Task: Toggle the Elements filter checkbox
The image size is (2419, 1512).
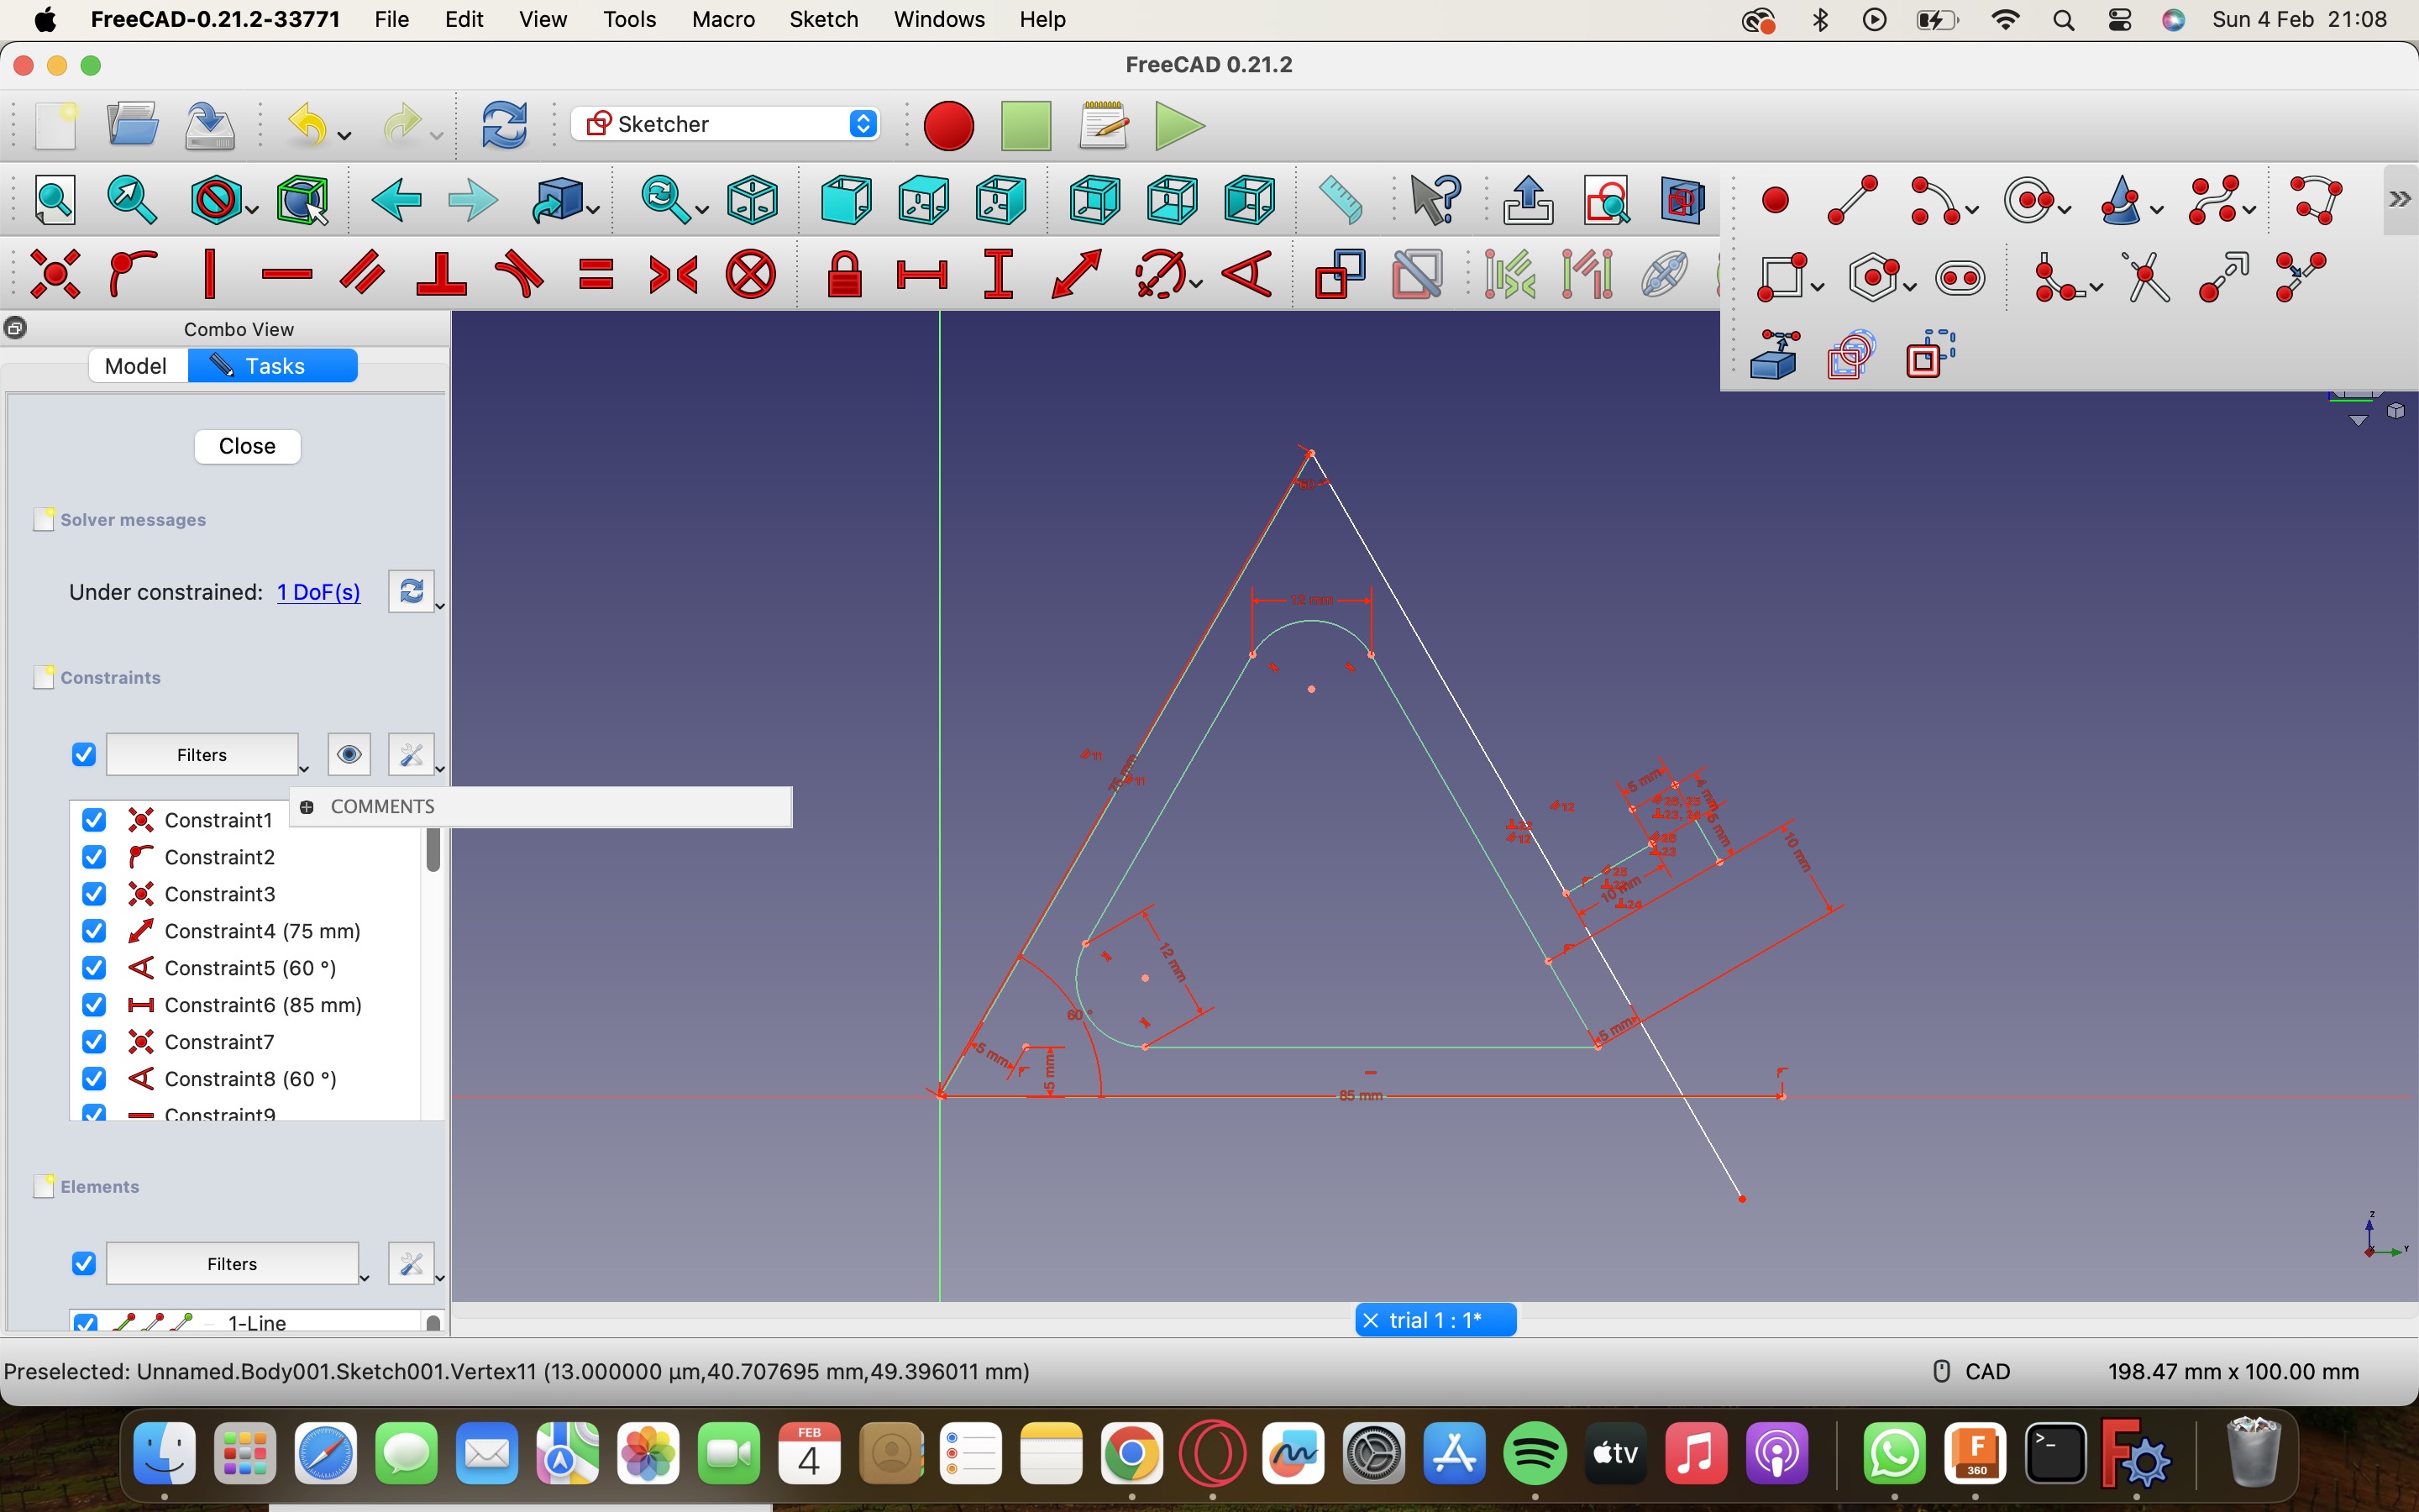Action: 84,1263
